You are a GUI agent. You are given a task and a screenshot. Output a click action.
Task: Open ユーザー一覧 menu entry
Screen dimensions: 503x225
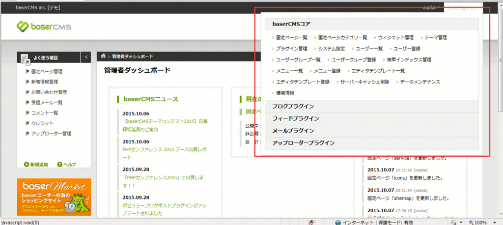coord(369,49)
